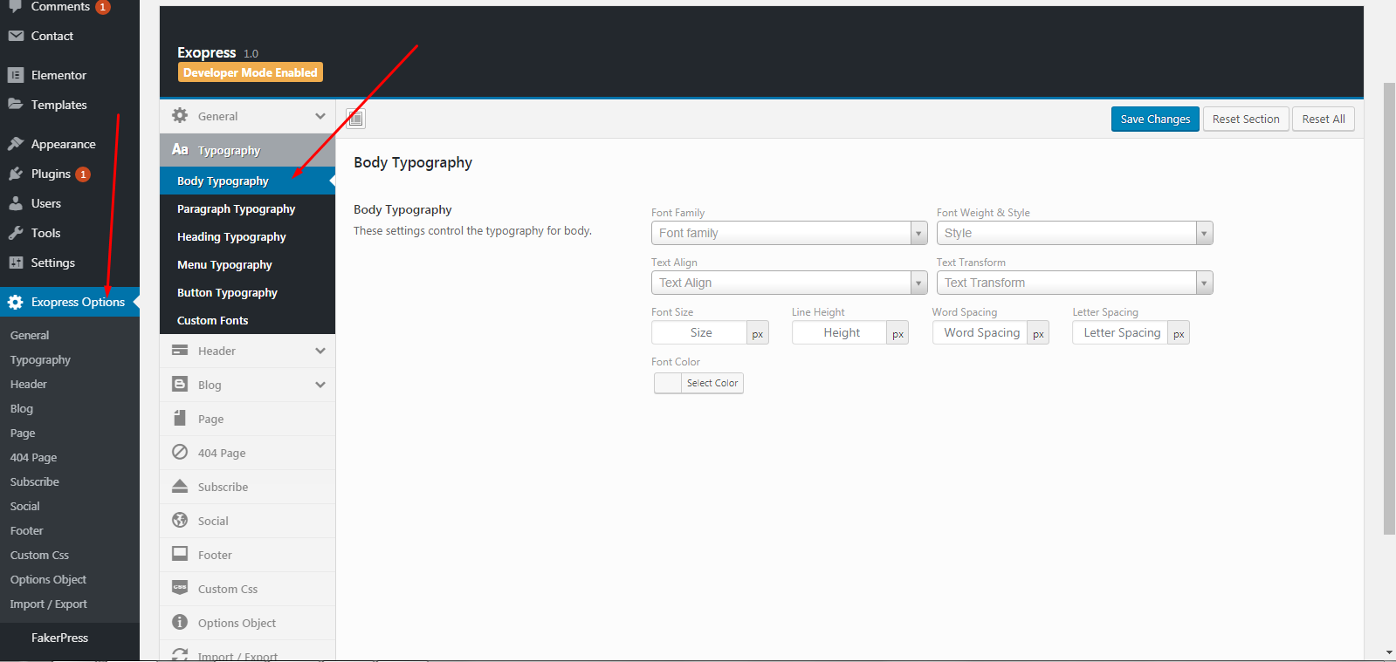Click the Social globe icon
This screenshot has height=662, width=1396.
pyautogui.click(x=180, y=520)
